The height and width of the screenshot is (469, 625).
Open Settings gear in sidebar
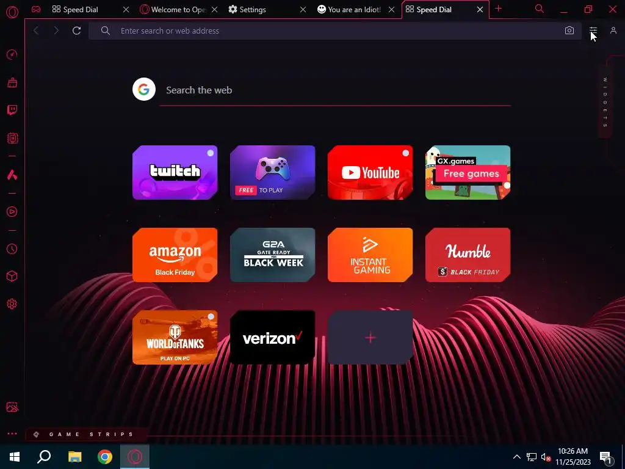[12, 304]
